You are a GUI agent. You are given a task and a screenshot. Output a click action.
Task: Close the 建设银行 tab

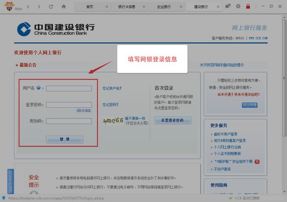click(218, 7)
